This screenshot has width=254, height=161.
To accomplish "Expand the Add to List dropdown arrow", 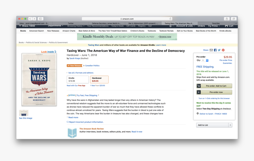I will pyautogui.click(x=230, y=125).
